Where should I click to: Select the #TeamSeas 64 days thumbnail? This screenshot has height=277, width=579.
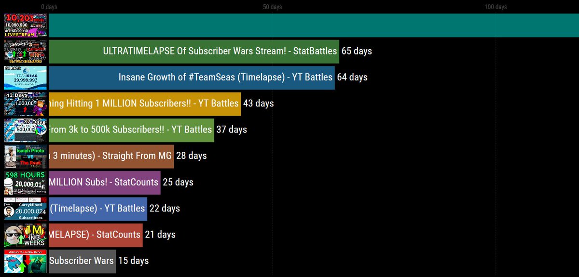[x=26, y=78]
